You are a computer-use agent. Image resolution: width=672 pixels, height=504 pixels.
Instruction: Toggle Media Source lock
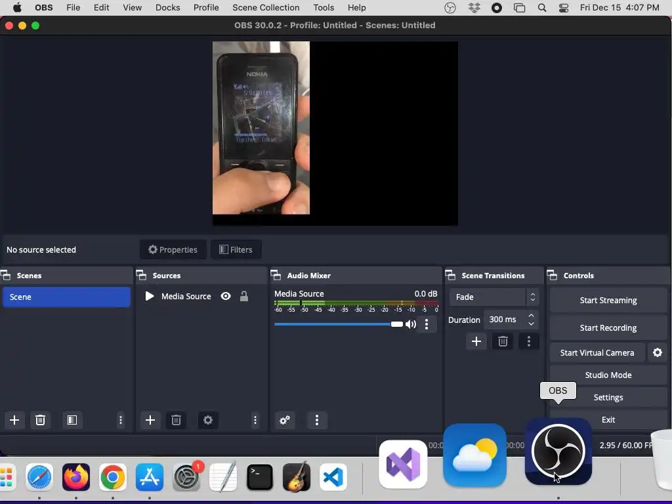point(244,296)
